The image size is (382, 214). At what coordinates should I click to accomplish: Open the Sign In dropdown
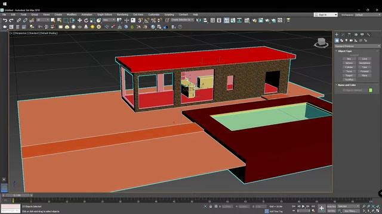(x=326, y=15)
